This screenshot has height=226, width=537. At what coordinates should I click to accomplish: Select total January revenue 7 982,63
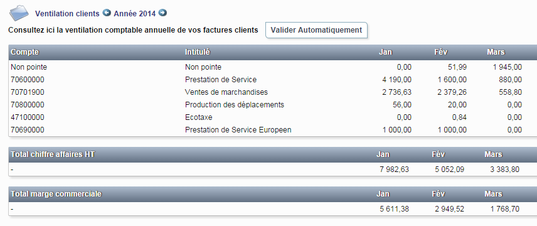point(394,169)
